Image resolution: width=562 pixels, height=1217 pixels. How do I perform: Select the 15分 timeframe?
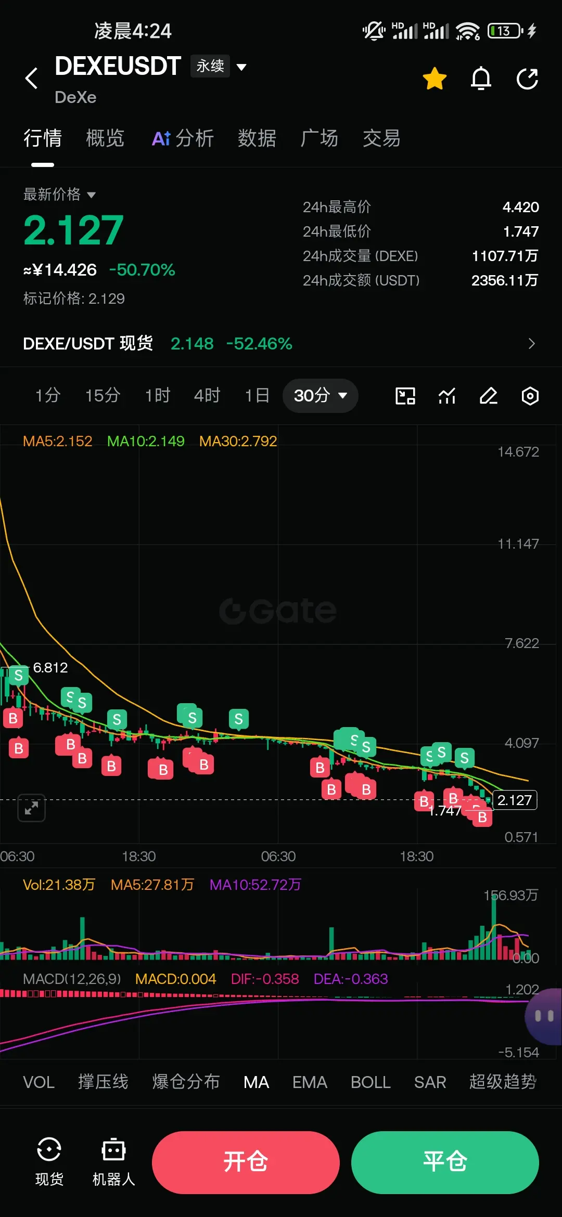pyautogui.click(x=103, y=395)
